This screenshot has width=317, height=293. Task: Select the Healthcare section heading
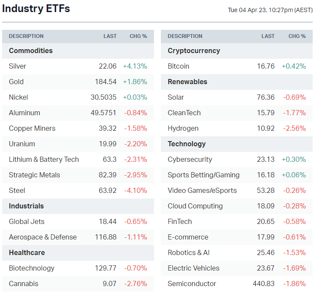(x=27, y=253)
